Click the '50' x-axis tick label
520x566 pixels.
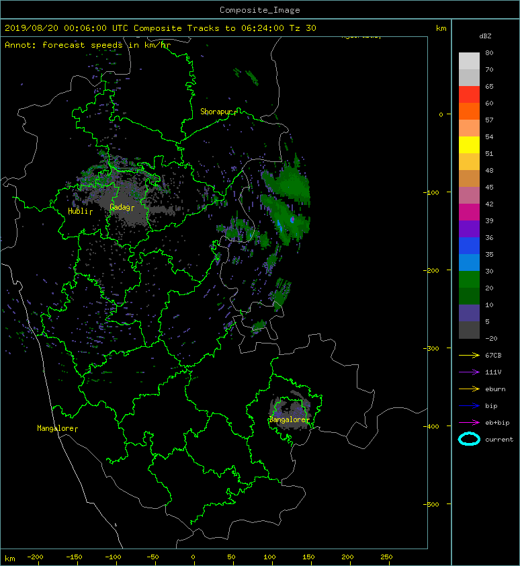click(x=231, y=557)
